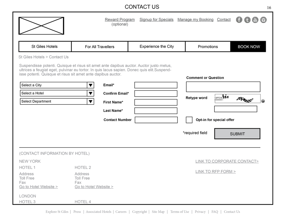This screenshot has height=219, width=284.
Task: Click the CAPTCHA retype word input
Action: [236, 109]
